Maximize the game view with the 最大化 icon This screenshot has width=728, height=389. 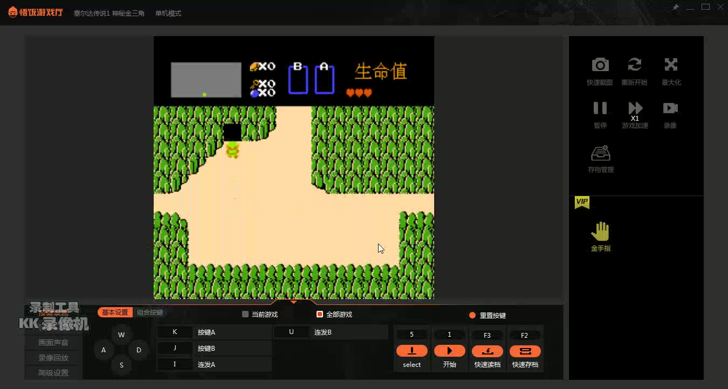671,65
